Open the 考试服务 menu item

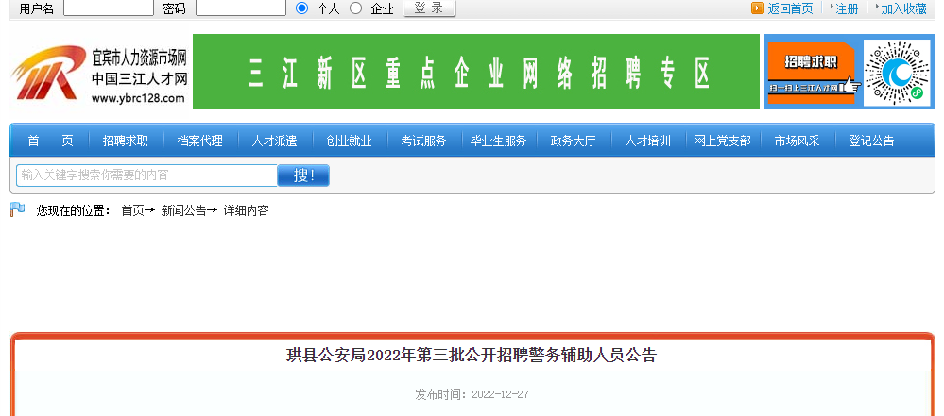tap(424, 141)
